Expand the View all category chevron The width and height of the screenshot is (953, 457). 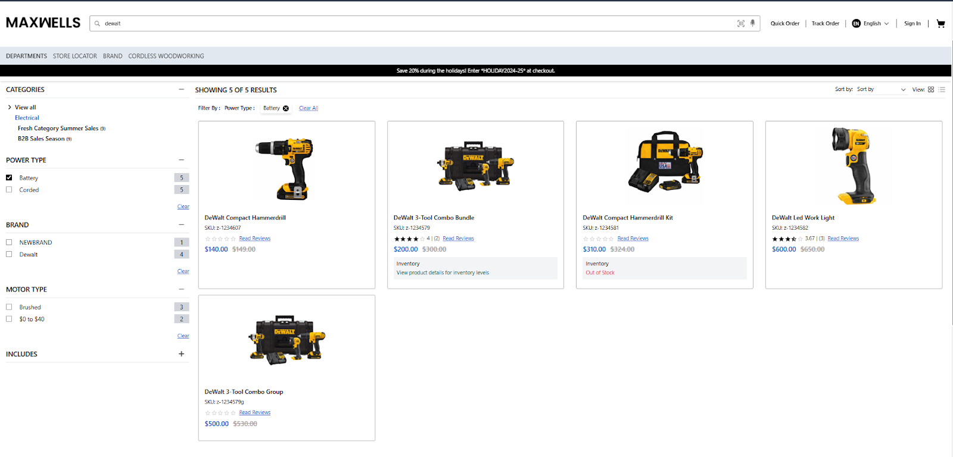pos(10,107)
